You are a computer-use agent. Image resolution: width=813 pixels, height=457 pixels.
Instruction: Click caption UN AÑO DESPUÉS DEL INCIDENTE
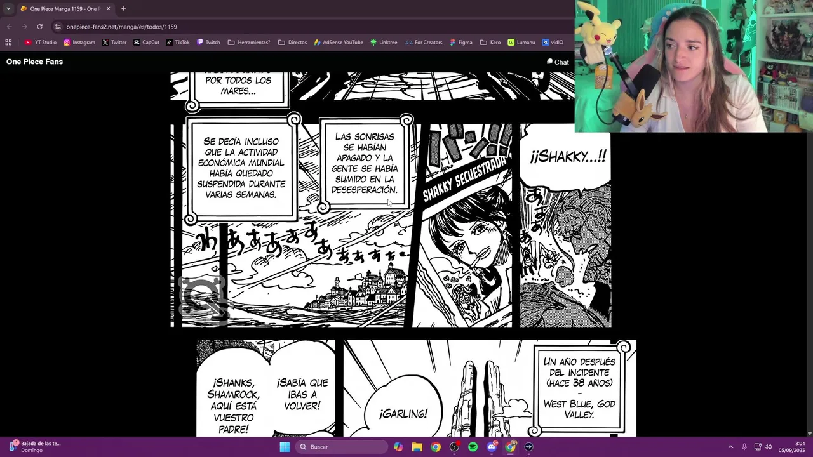579,388
